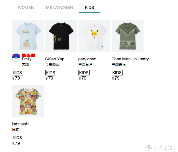
Task: Click the red winner badge above Emily
Action: [29, 55]
